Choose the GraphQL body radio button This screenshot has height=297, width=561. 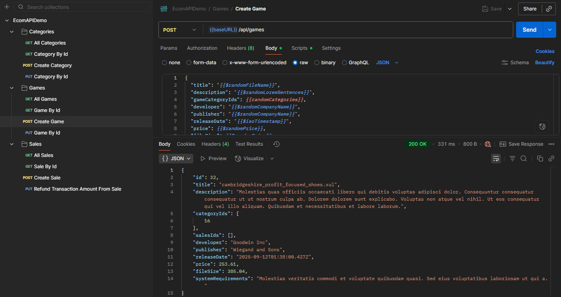coord(344,63)
